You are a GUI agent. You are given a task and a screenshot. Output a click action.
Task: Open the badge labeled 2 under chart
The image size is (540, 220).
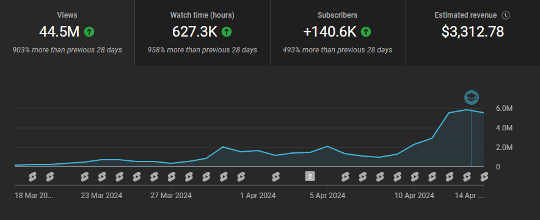tap(310, 177)
